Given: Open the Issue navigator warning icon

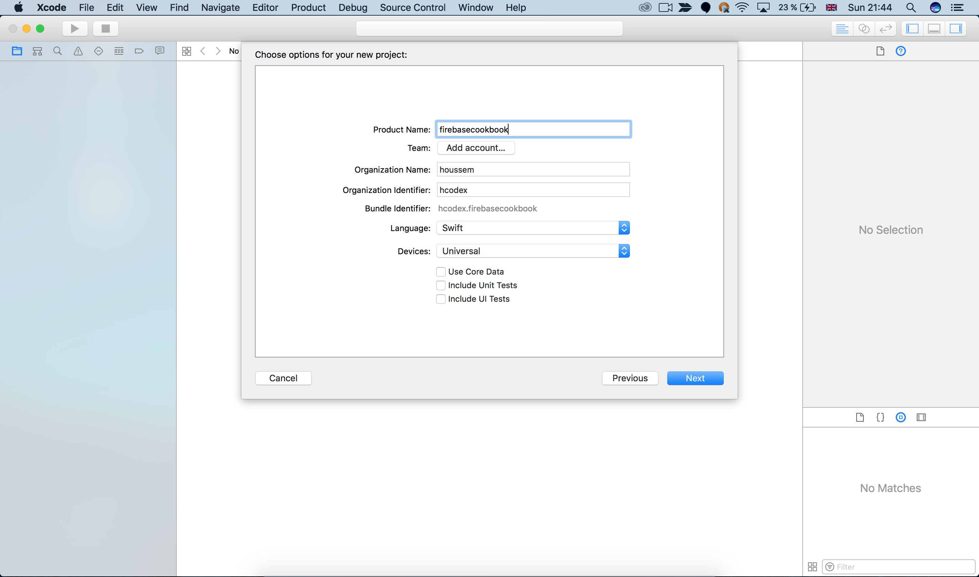Looking at the screenshot, I should (78, 51).
